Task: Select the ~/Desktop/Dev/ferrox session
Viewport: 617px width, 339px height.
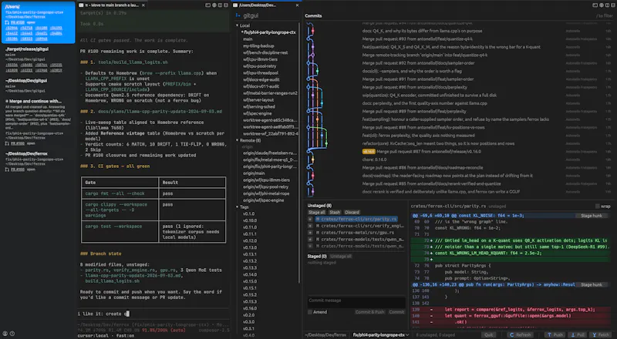Action: tap(38, 161)
